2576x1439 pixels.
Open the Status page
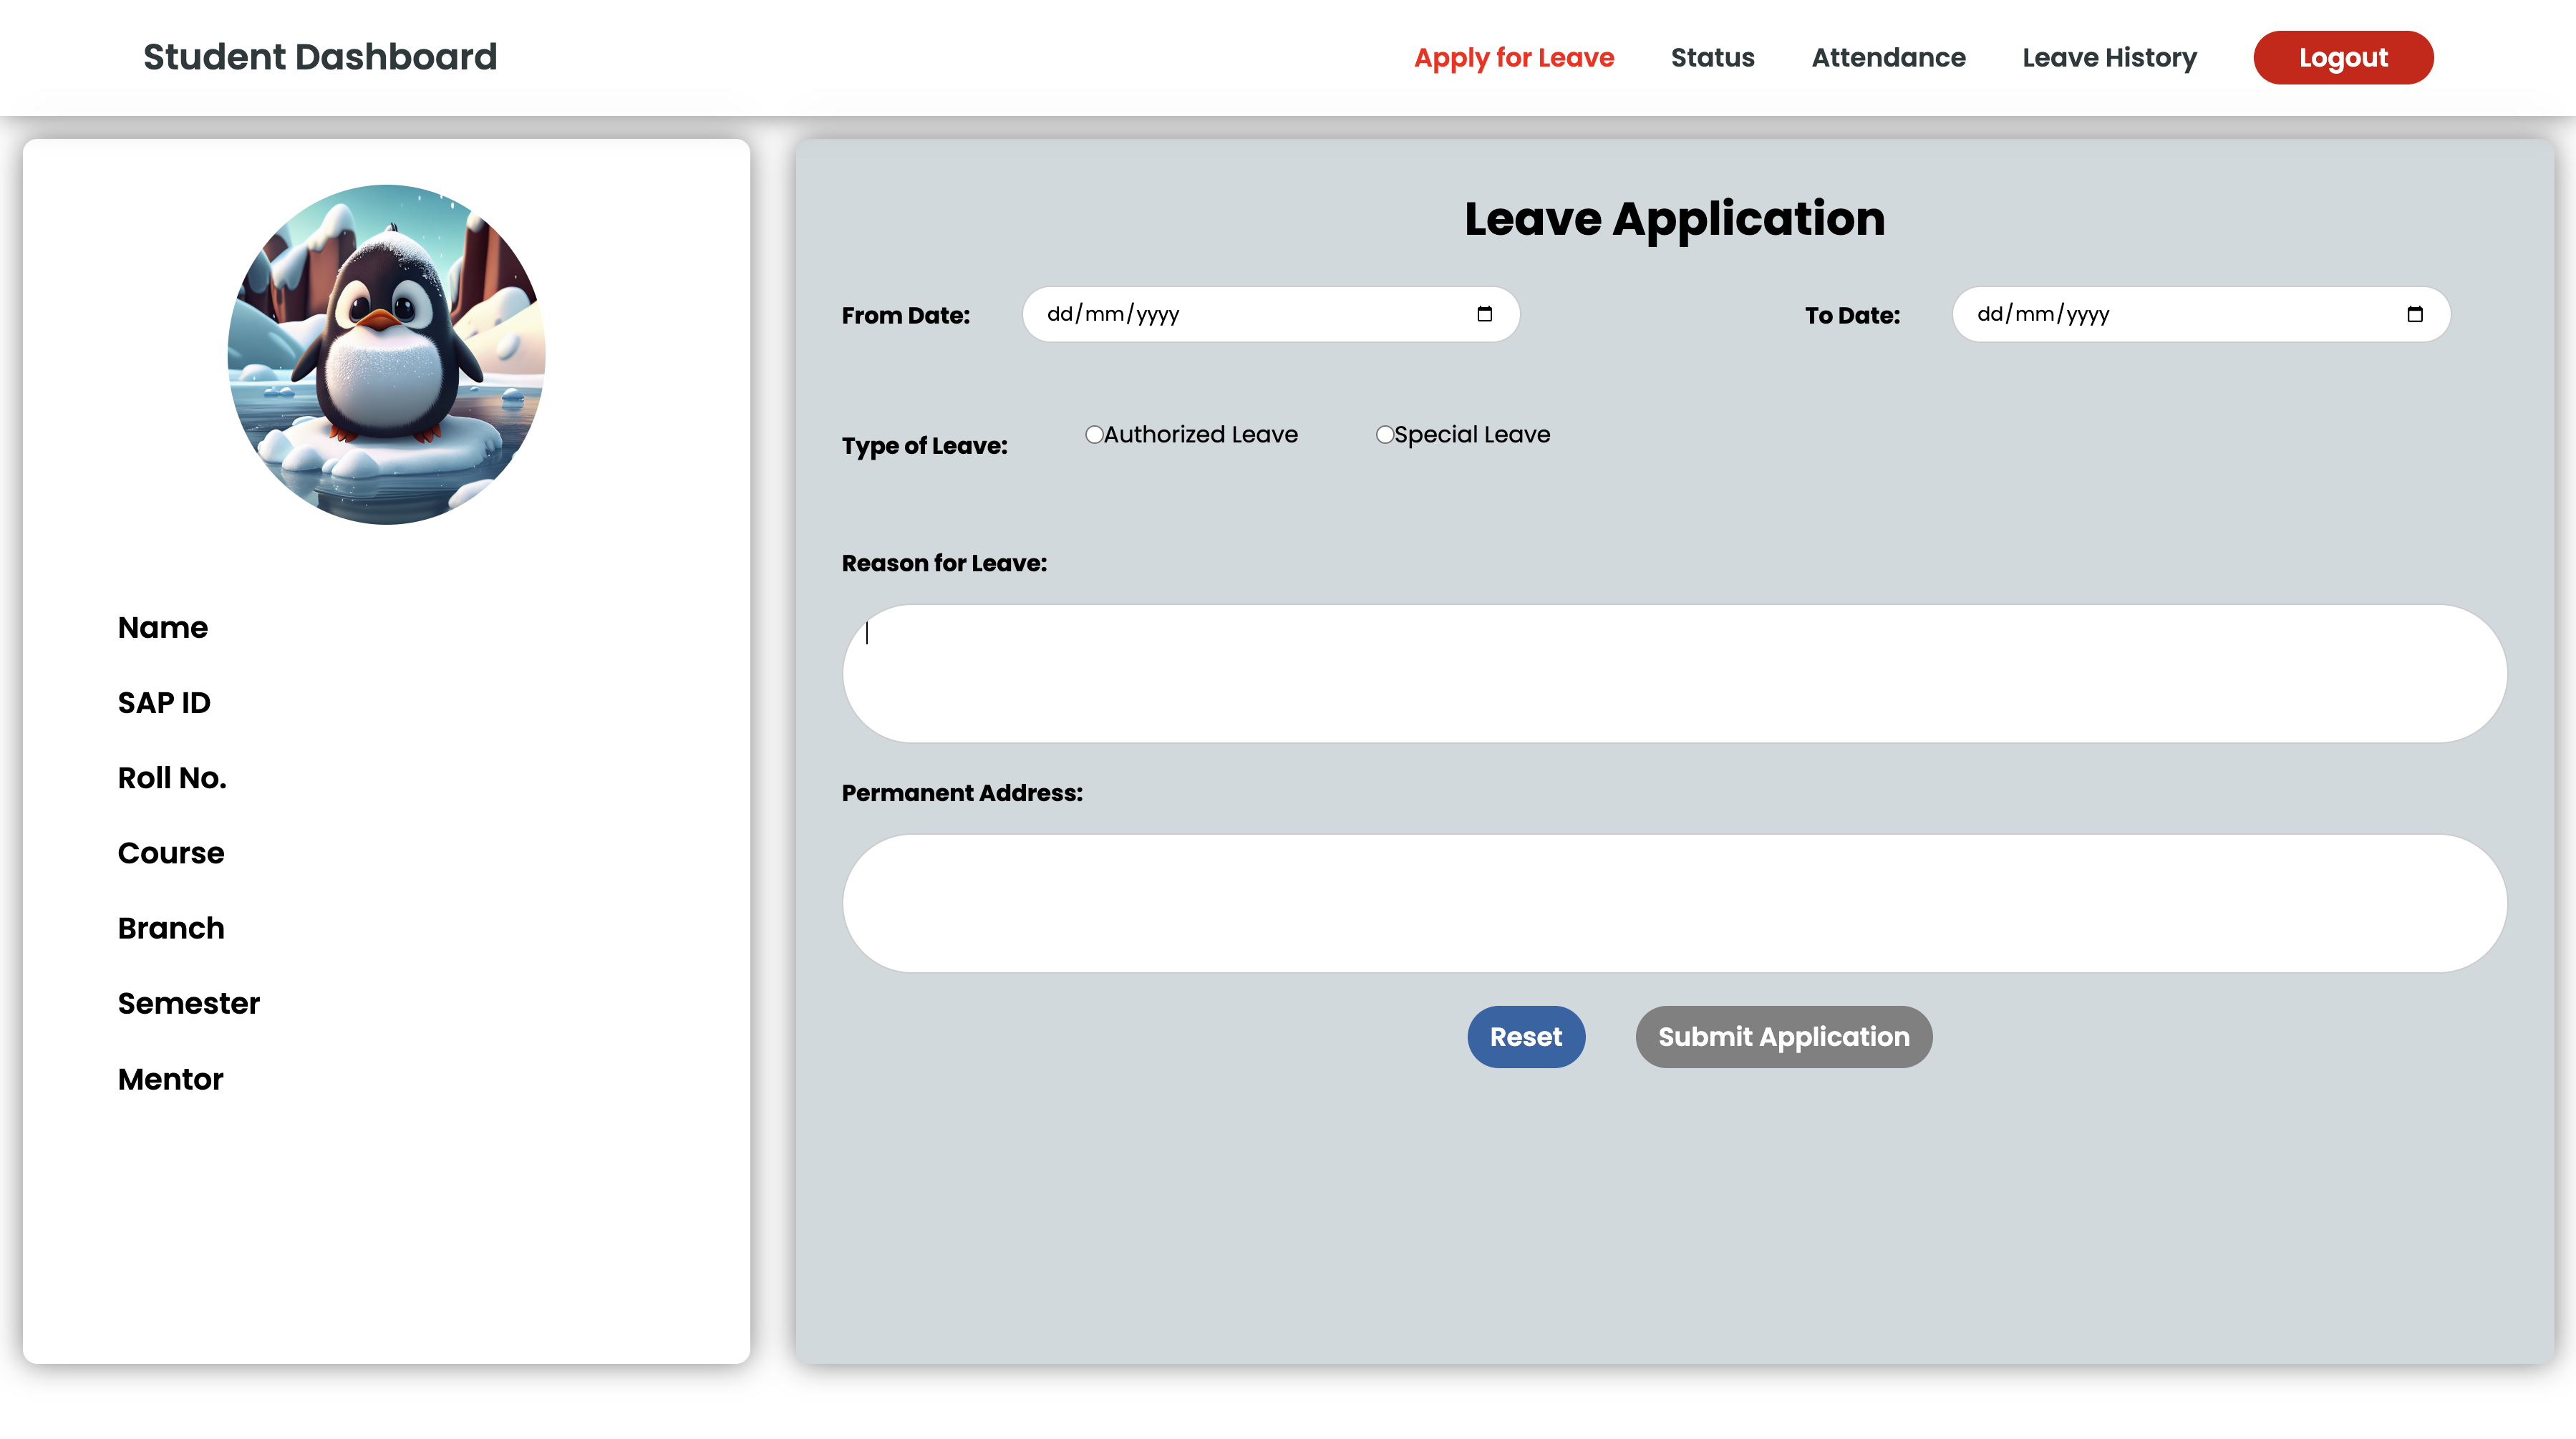click(1712, 57)
